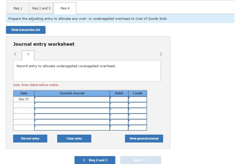Click 'Note: Enter debits before credits.' text
This screenshot has width=246, height=164.
click(36, 85)
